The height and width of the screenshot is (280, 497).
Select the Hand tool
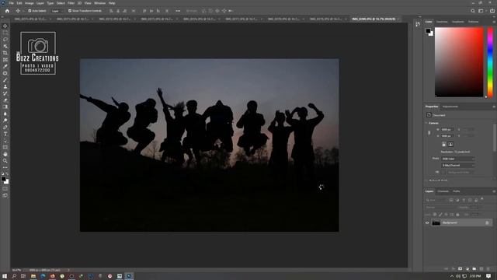pyautogui.click(x=5, y=154)
